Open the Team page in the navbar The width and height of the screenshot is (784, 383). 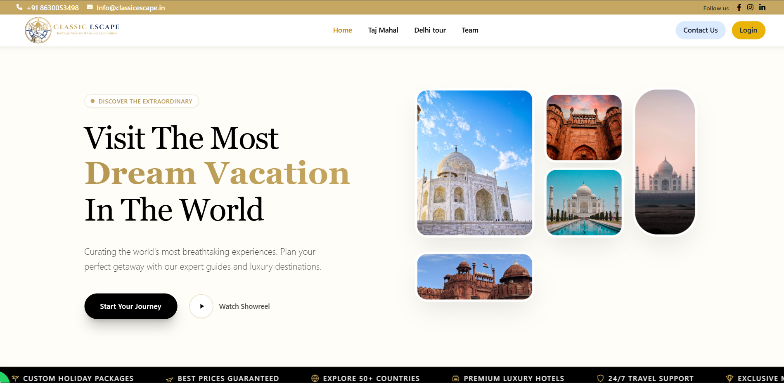pyautogui.click(x=470, y=30)
